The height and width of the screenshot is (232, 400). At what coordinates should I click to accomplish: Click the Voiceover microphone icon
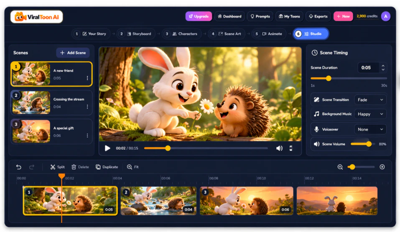(316, 130)
